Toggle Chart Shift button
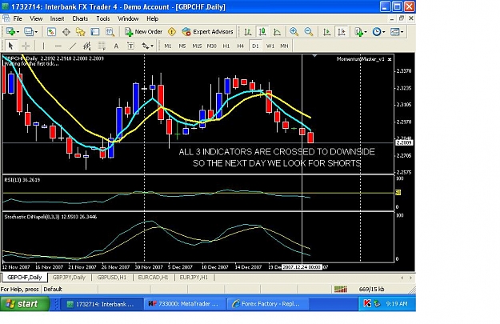Image resolution: width=500 pixels, height=324 pixels. (x=342, y=31)
